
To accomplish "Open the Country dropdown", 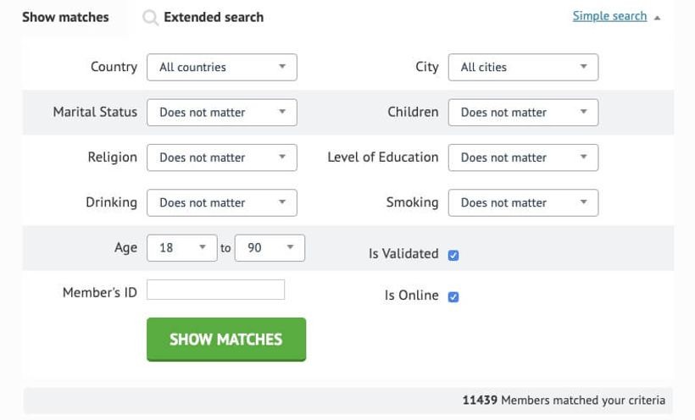I will pos(221,67).
